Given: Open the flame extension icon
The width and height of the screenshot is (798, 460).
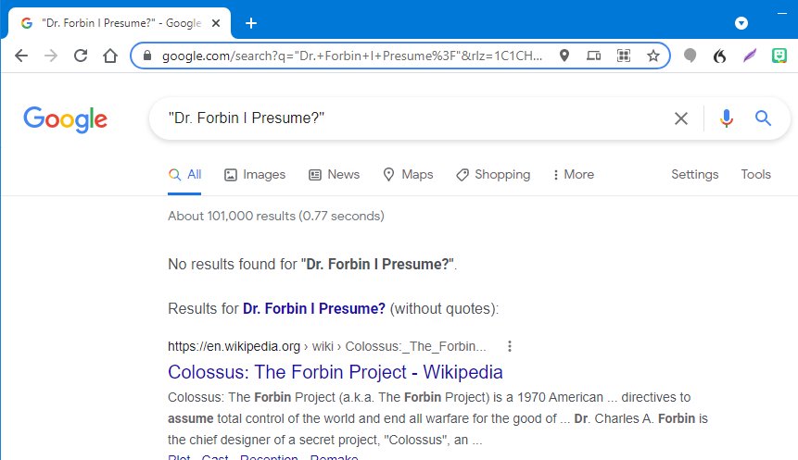Looking at the screenshot, I should coord(719,56).
